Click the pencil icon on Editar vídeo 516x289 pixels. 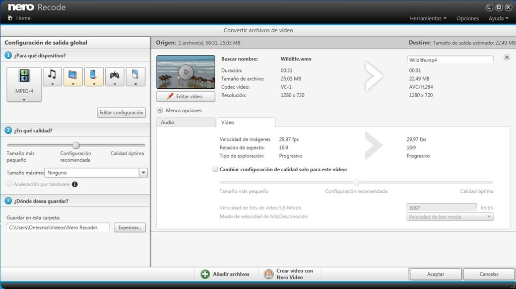click(x=170, y=96)
